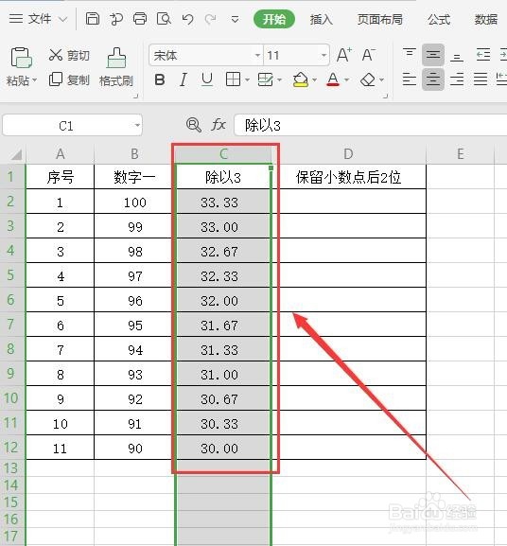Select column B header

[134, 154]
